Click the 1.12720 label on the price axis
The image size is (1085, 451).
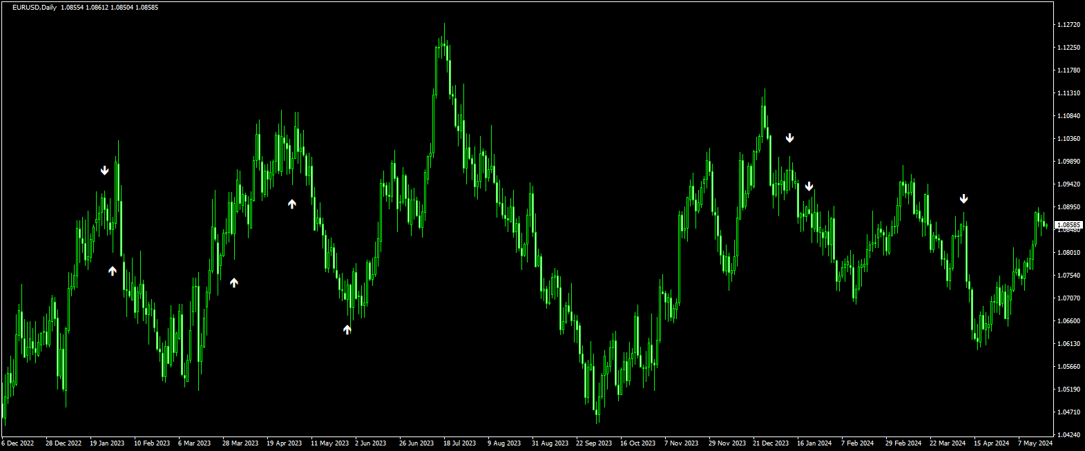(1068, 25)
